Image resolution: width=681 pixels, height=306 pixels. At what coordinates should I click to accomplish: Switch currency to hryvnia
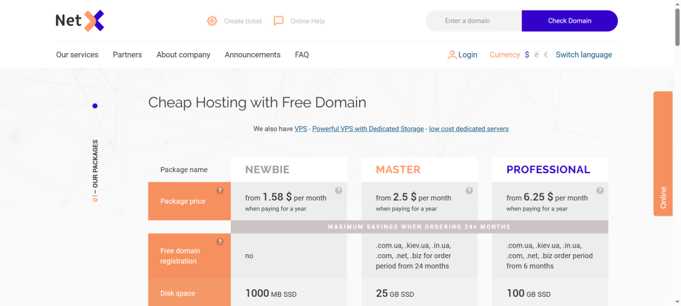coord(537,55)
